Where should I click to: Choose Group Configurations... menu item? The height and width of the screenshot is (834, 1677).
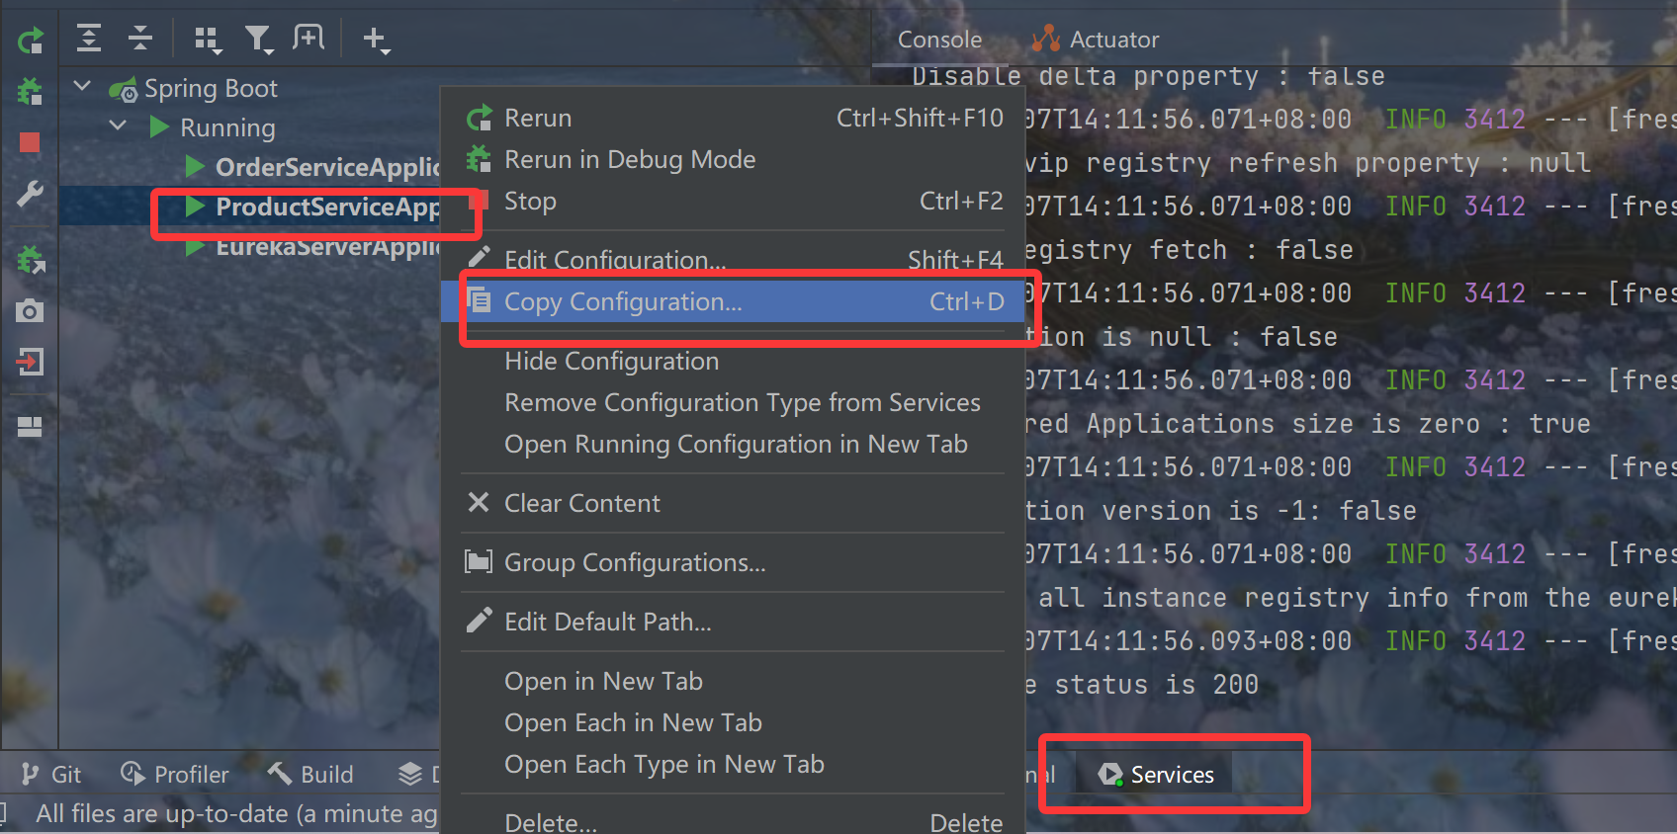coord(734,562)
